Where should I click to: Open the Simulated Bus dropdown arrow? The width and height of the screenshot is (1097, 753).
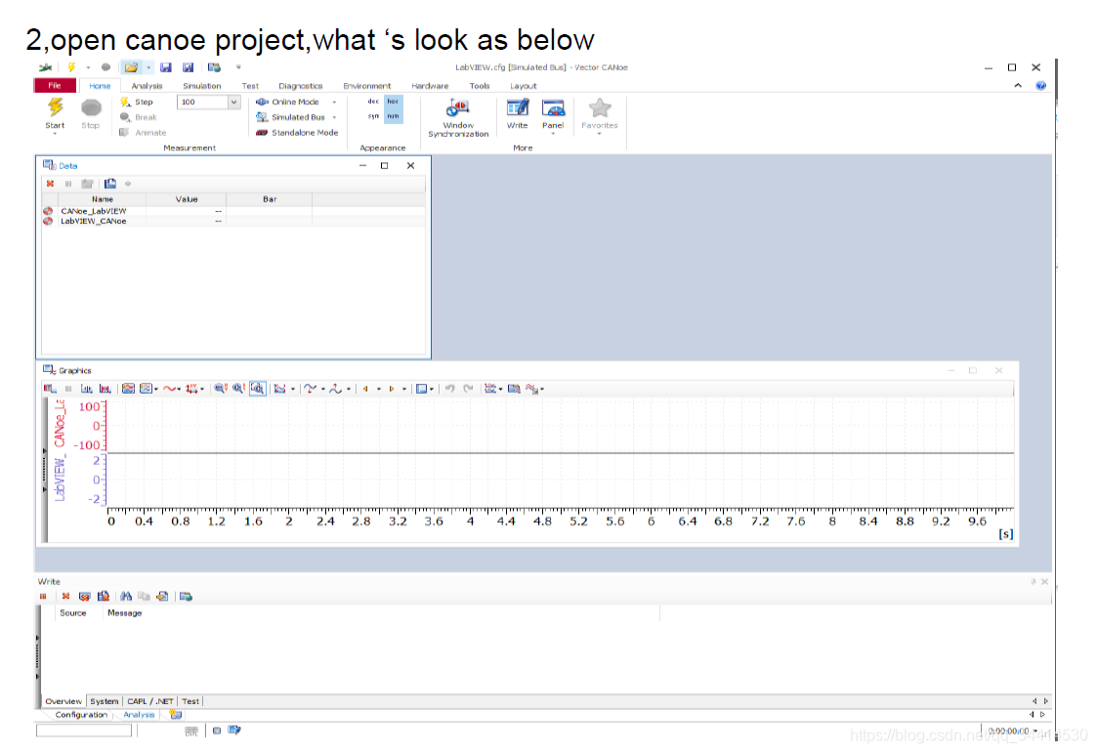coord(334,117)
